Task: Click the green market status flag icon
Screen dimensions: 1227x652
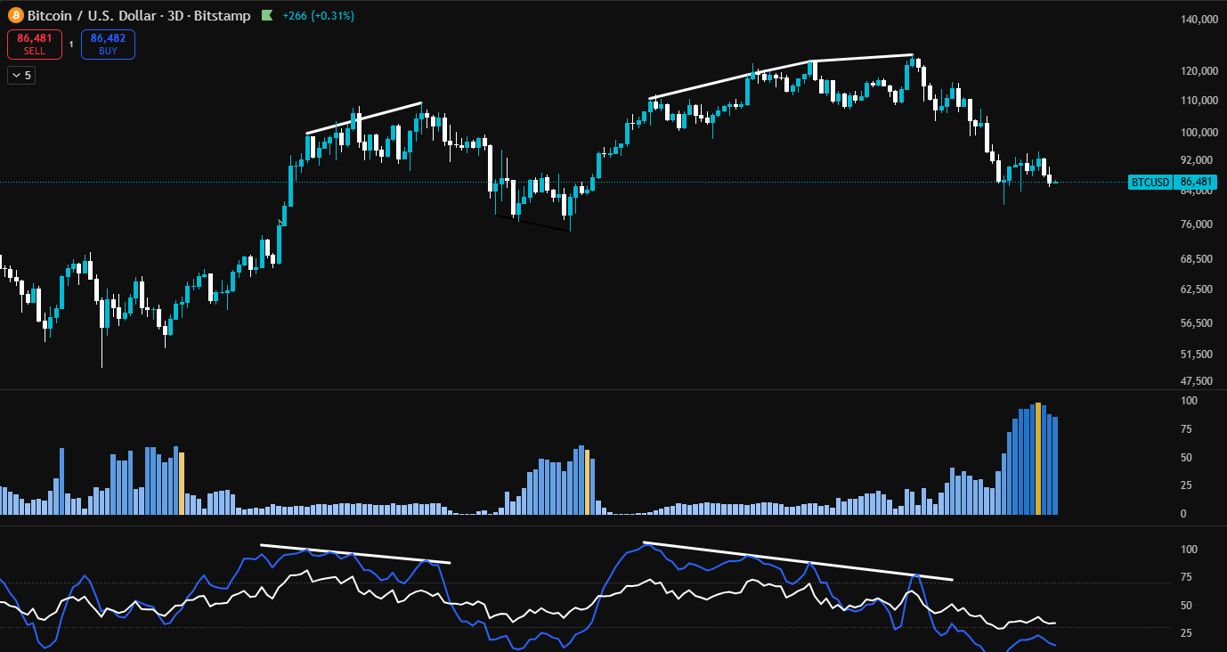Action: [x=266, y=15]
